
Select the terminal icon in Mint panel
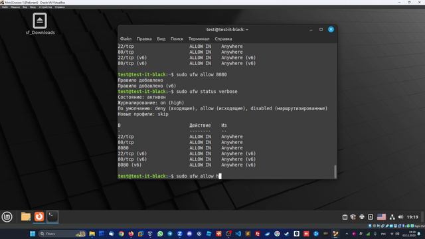tap(52, 216)
